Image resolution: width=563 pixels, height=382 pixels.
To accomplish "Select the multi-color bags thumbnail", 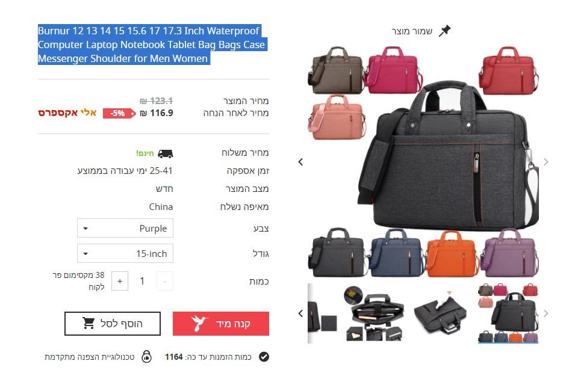I will point(508,313).
